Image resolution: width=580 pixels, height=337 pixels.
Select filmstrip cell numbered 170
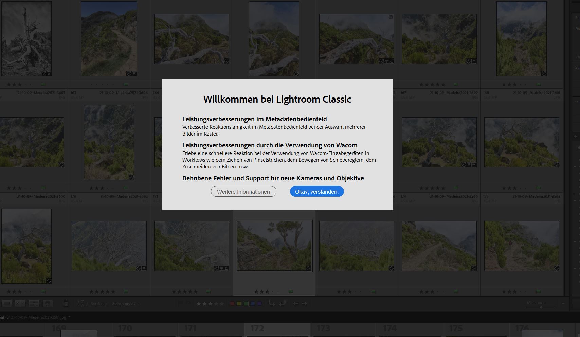(145, 330)
